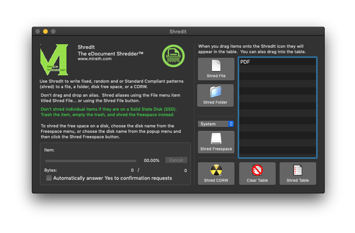Click the 00.00% progress percentage value
Image resolution: width=355 pixels, height=233 pixels.
coord(152,160)
